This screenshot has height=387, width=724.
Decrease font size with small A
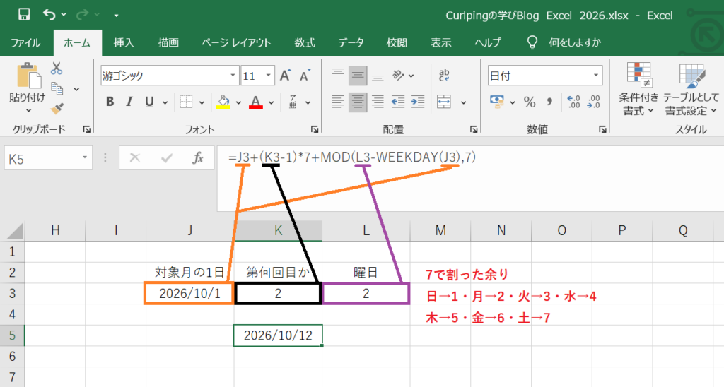pyautogui.click(x=305, y=75)
